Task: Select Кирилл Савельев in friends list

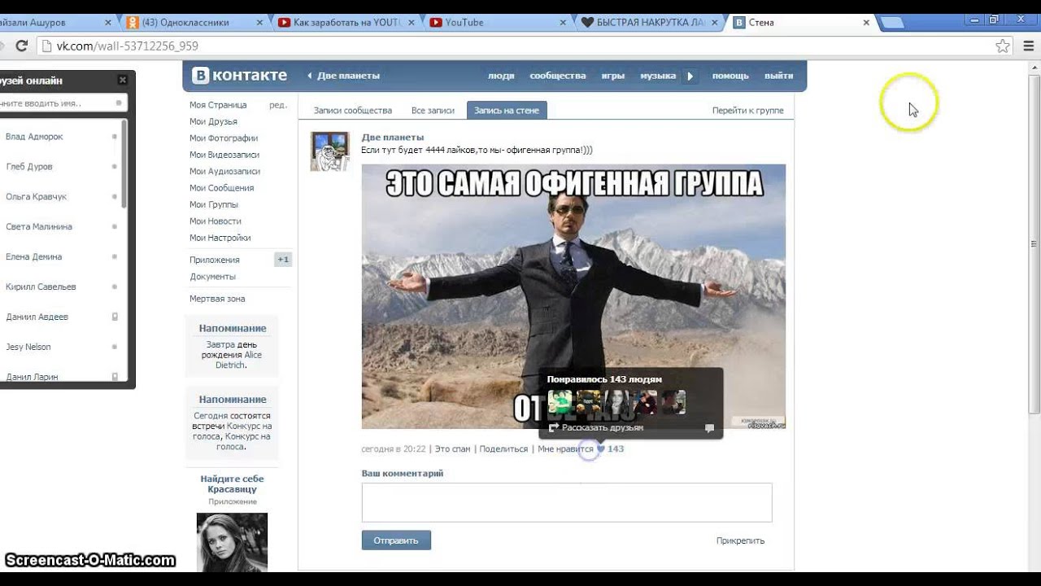Action: (41, 287)
